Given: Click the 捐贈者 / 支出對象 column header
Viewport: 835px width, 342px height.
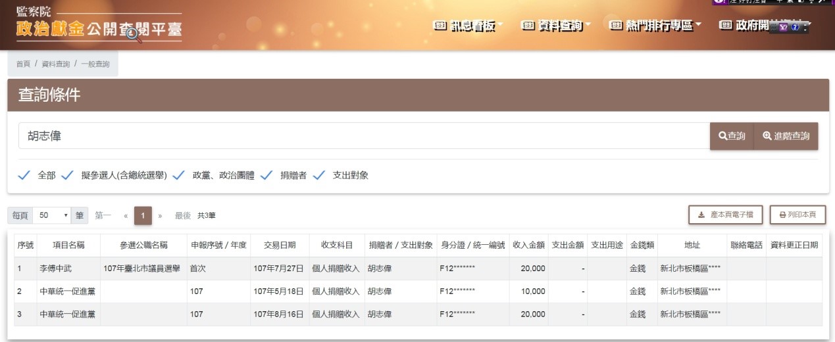Looking at the screenshot, I should click(401, 245).
